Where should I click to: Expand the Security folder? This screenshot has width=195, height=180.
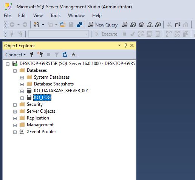point(15,105)
